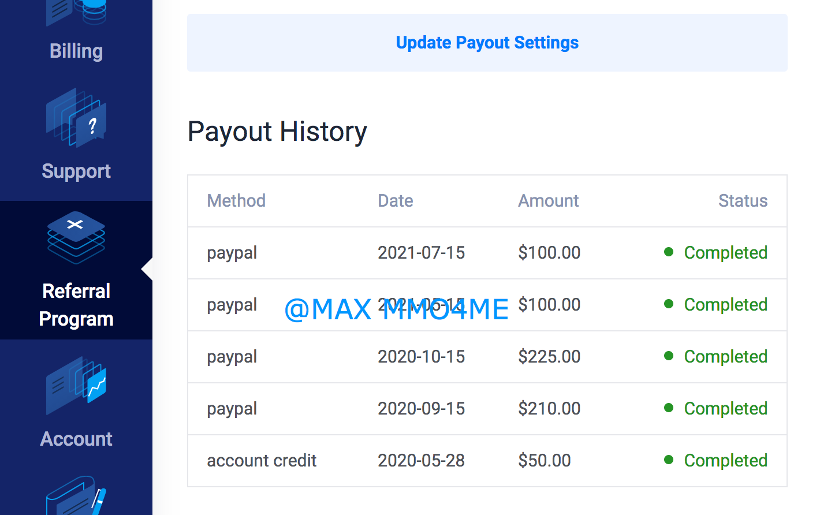Click the Amount column header
Screen dimensions: 820x515
[x=548, y=200]
